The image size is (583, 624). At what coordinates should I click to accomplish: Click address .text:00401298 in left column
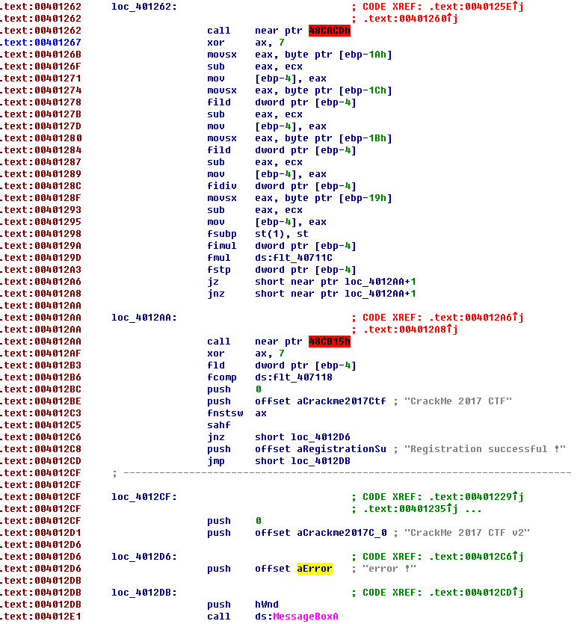point(41,234)
